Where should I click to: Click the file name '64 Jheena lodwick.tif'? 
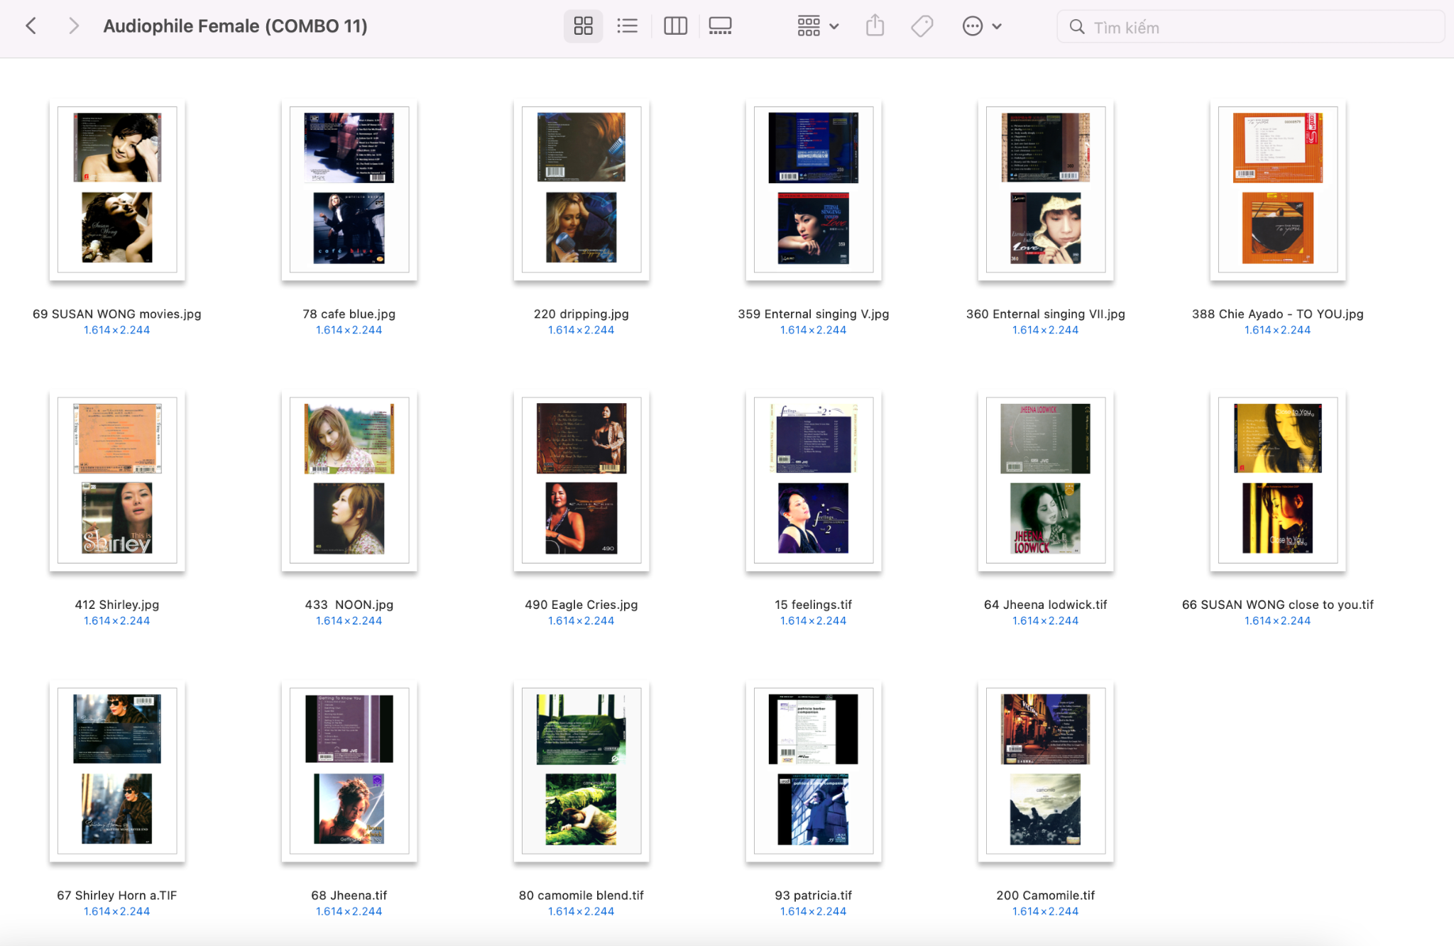[x=1046, y=605]
